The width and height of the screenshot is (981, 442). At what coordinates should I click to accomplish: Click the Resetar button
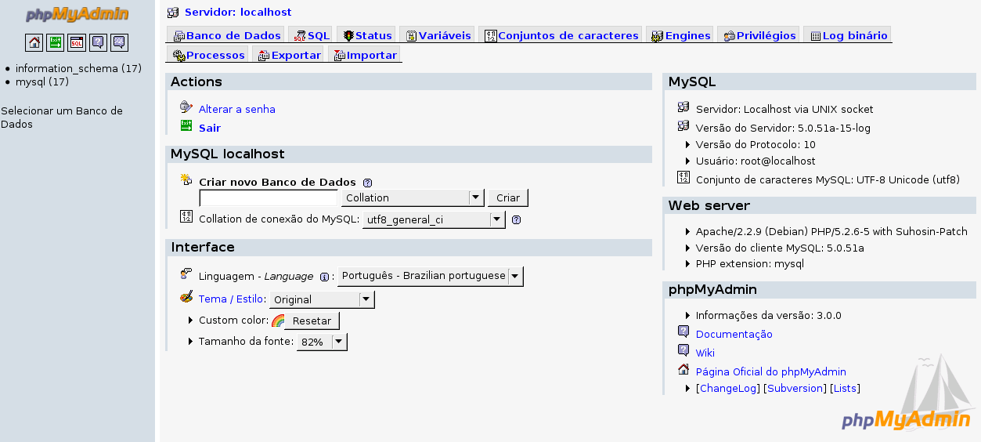(x=312, y=321)
